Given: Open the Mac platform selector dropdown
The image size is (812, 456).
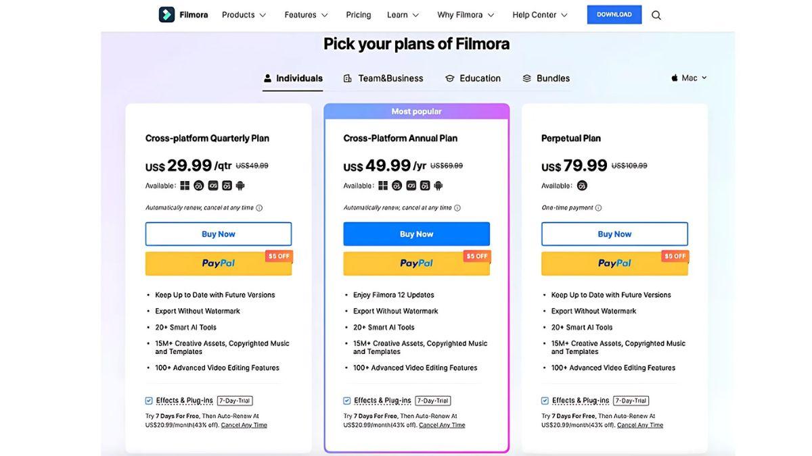Looking at the screenshot, I should pyautogui.click(x=689, y=78).
